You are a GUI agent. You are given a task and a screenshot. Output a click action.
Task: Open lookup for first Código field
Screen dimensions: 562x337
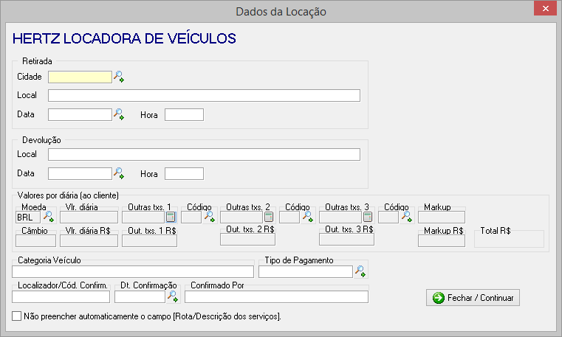coord(210,217)
